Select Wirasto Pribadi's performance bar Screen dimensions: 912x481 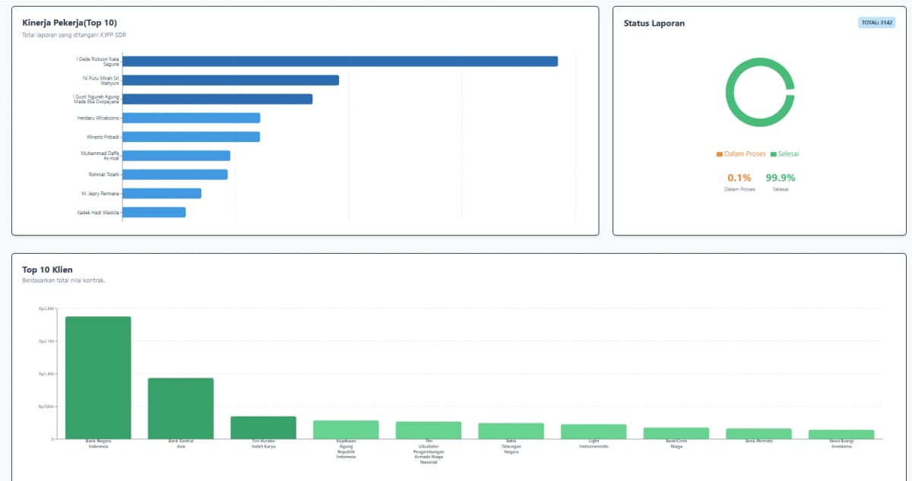(190, 136)
